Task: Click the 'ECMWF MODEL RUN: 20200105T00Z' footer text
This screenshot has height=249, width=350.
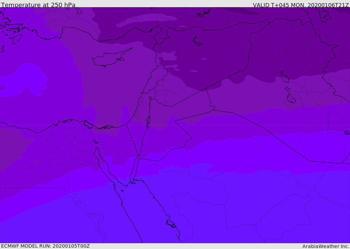Action: coord(45,246)
